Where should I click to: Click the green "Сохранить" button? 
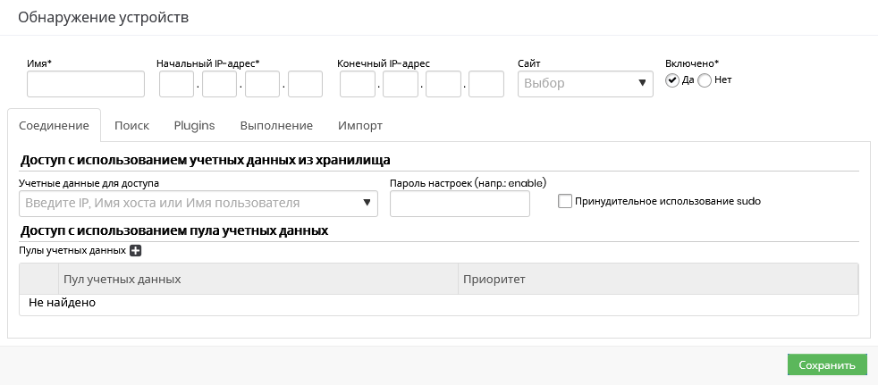(827, 364)
